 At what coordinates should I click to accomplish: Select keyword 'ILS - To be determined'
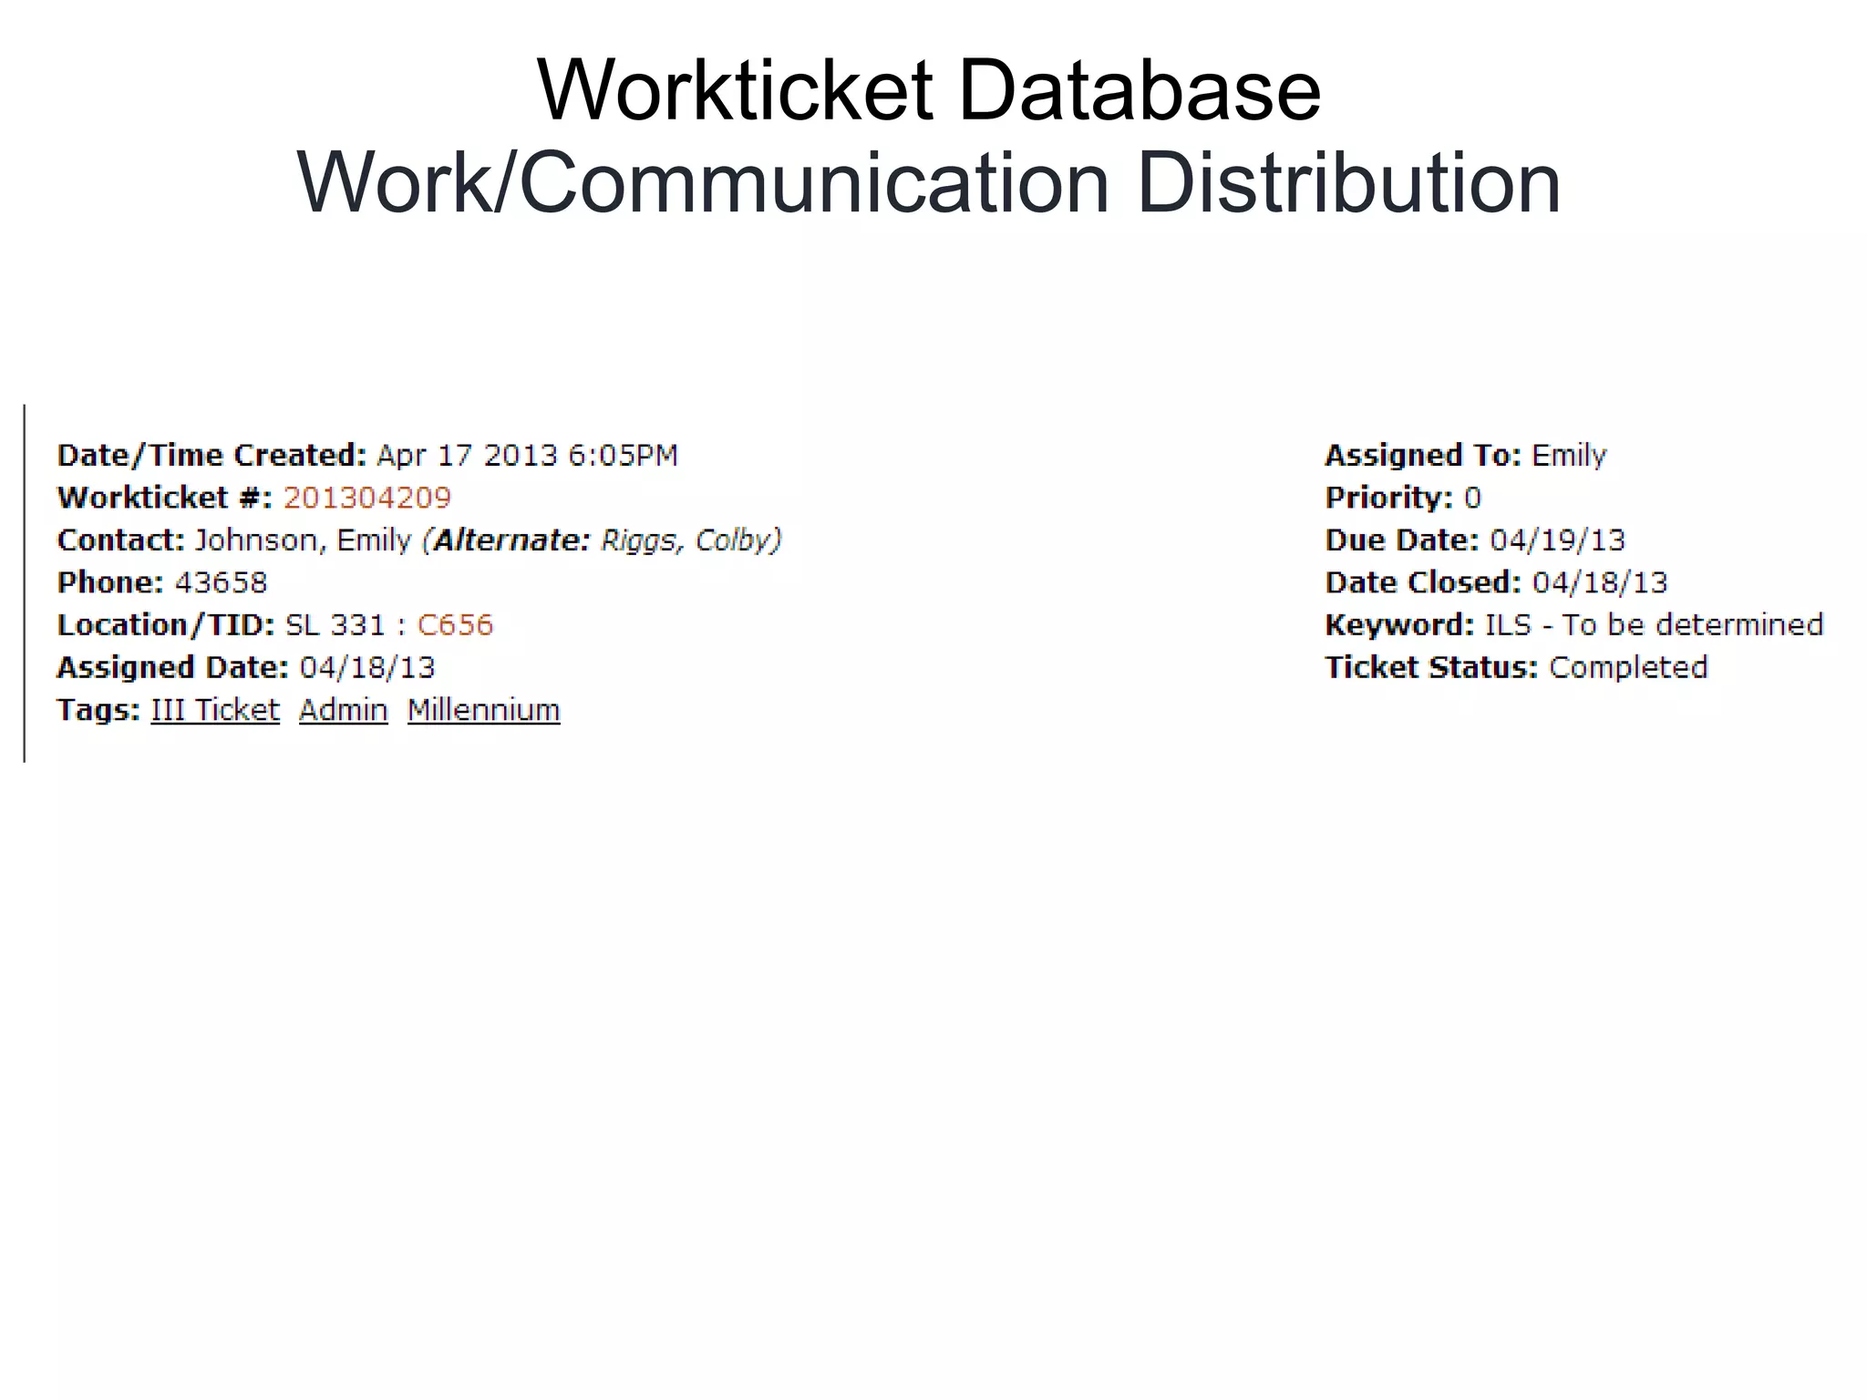1655,625
